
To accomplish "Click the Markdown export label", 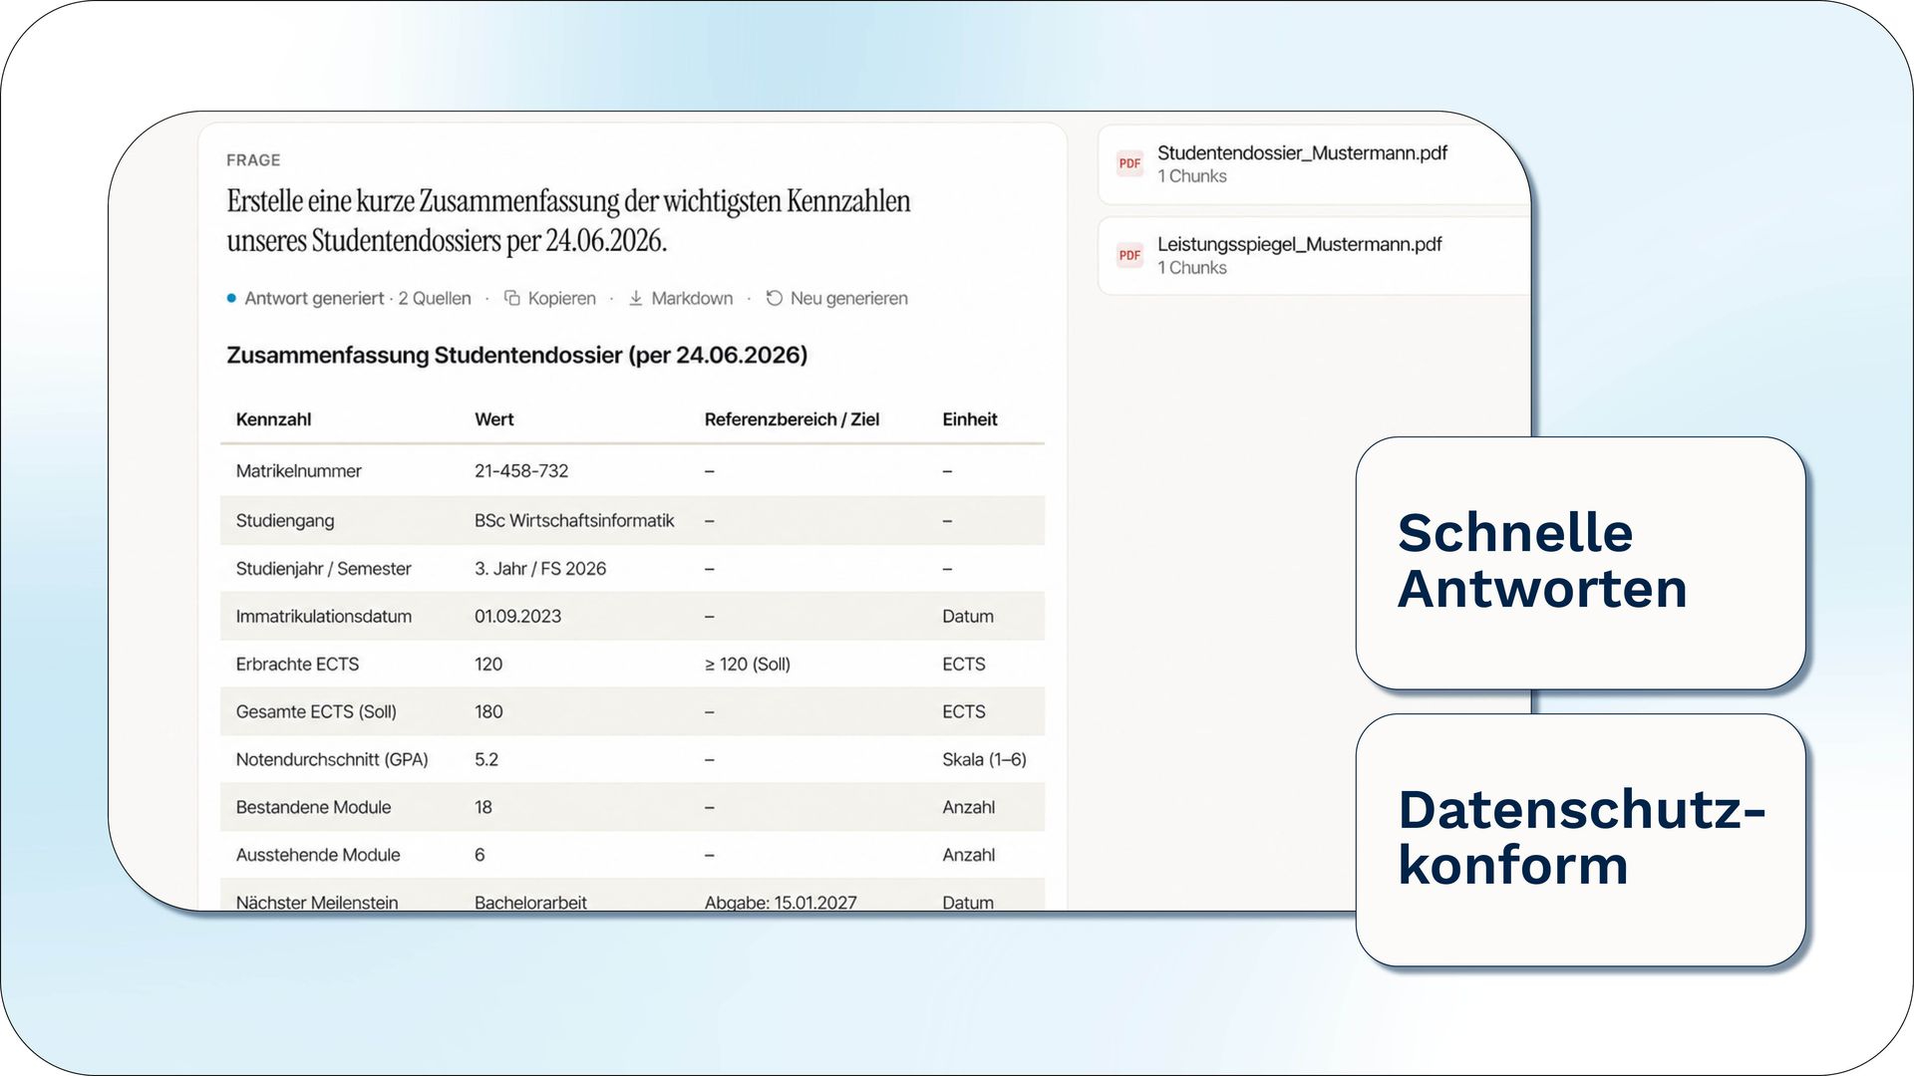I will (692, 298).
